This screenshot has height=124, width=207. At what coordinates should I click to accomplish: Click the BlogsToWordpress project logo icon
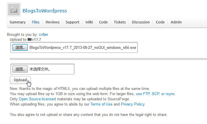(x=14, y=10)
